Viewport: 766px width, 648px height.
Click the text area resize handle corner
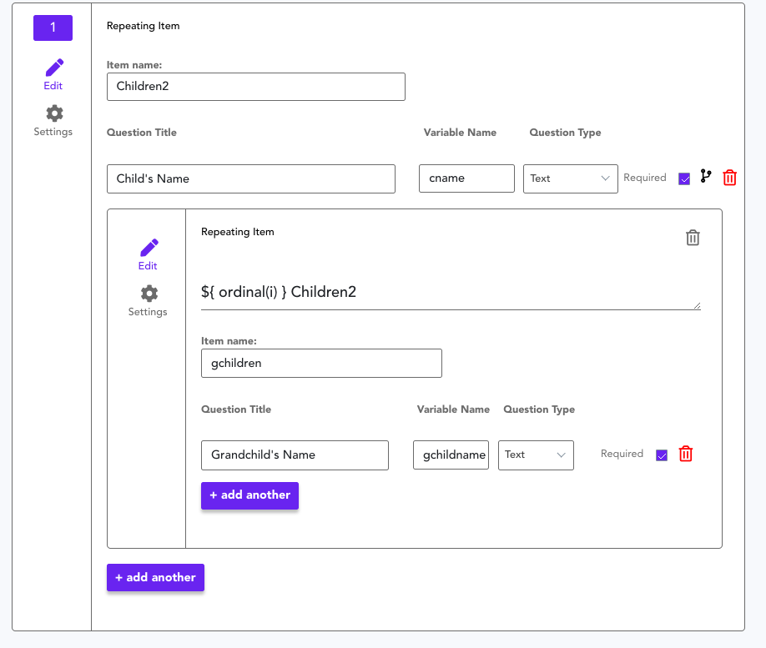click(697, 306)
